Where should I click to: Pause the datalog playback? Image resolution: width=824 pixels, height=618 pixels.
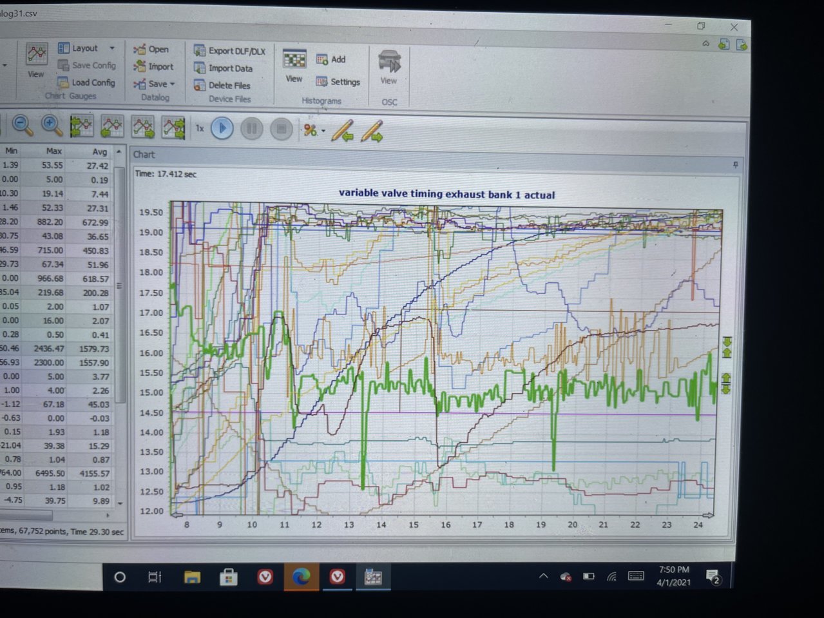(252, 129)
